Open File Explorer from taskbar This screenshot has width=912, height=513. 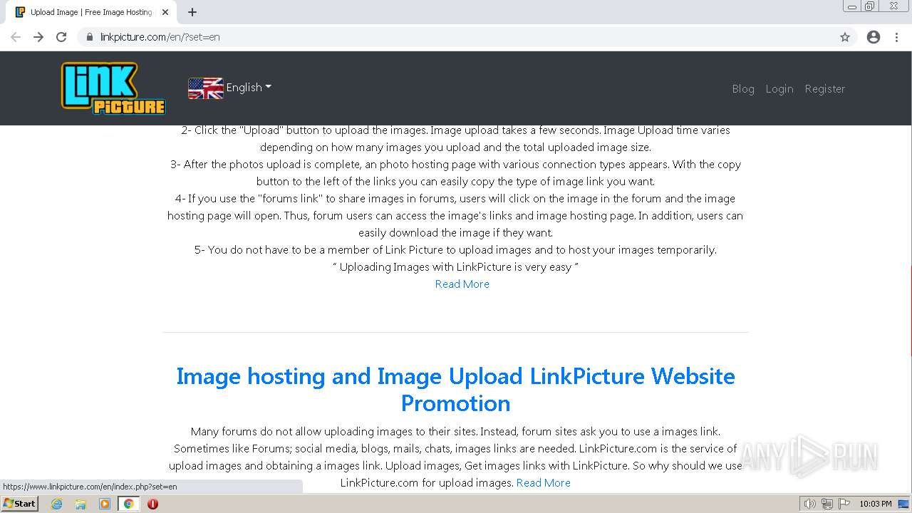coord(81,504)
